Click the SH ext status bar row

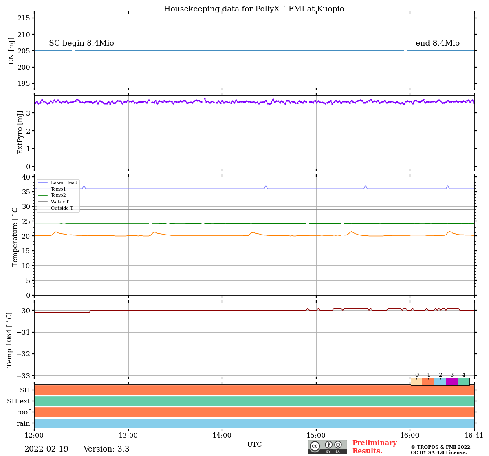[x=254, y=401]
